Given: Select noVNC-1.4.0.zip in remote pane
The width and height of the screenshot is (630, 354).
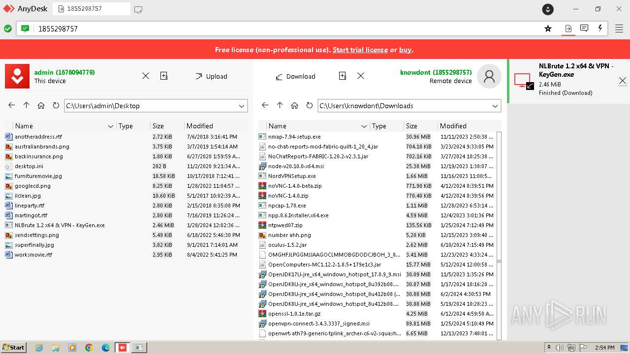Looking at the screenshot, I should tap(288, 196).
